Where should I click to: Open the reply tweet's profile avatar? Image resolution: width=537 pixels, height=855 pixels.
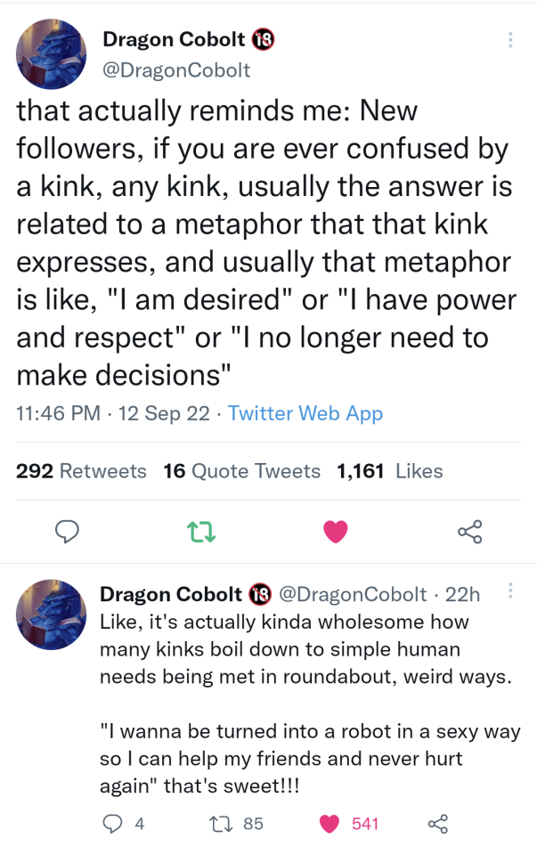(x=52, y=615)
